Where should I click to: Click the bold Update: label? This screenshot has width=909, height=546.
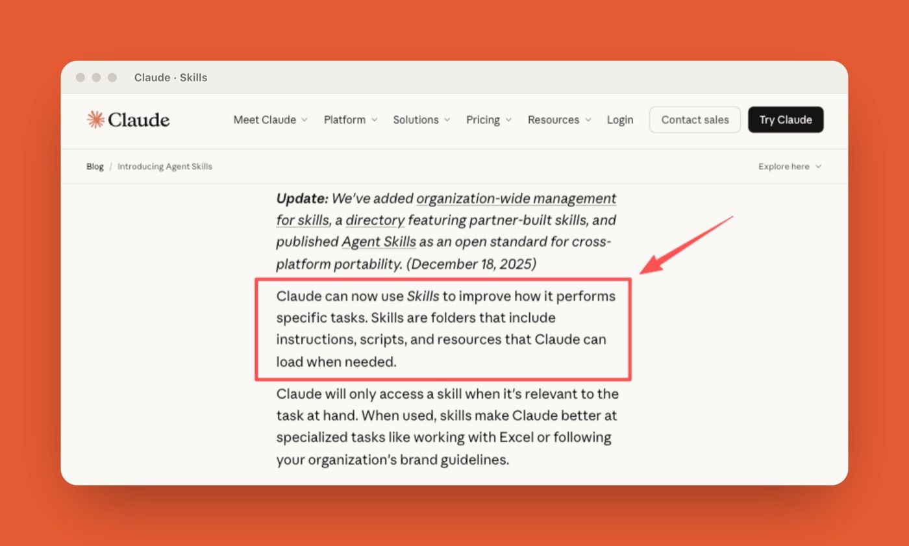tap(303, 198)
